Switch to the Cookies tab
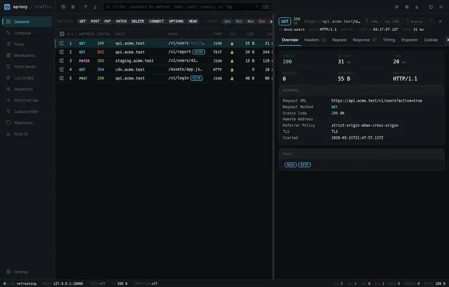Viewport: 449px width, 287px height. point(431,40)
